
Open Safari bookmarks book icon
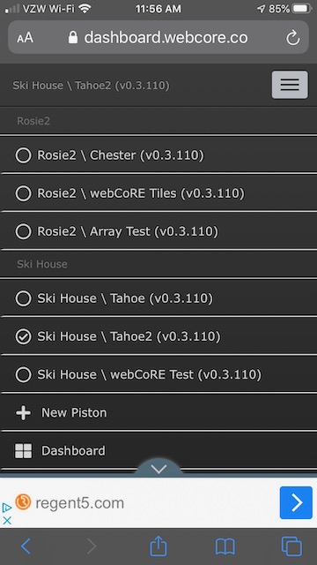[x=225, y=547]
